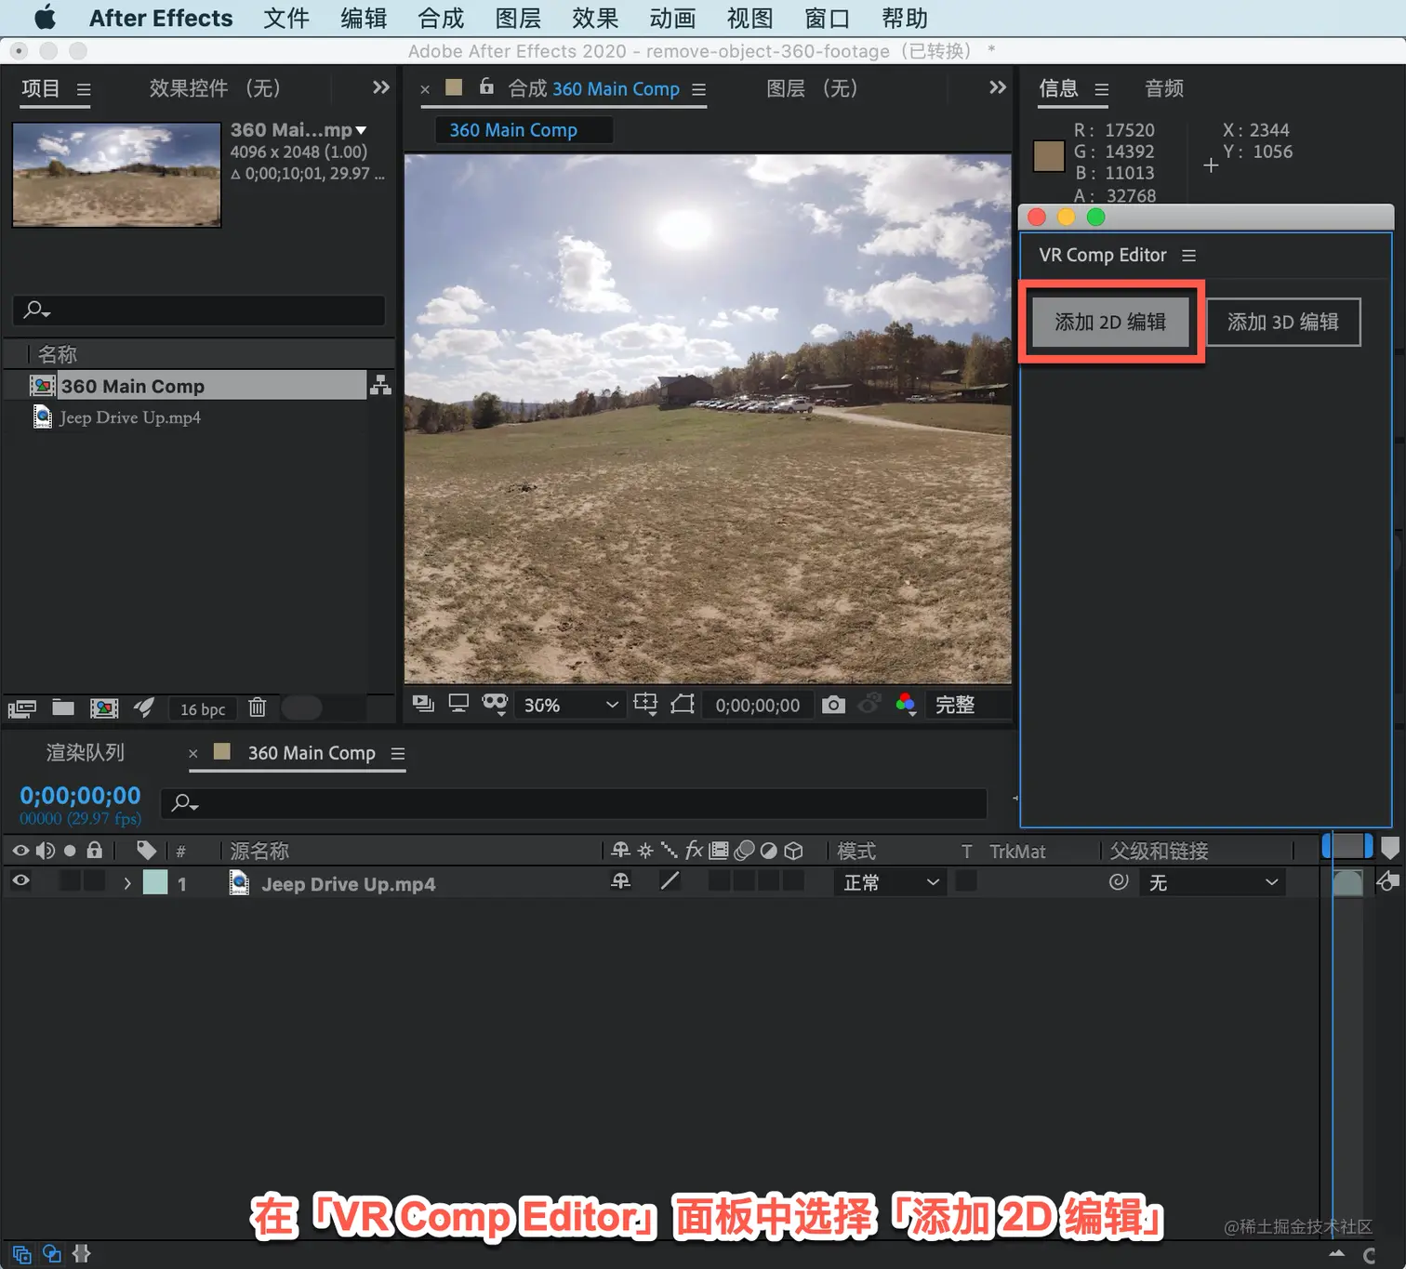Screen dimensions: 1406x1269
Task: Open the VR Comp Editor panel menu
Action: click(x=1188, y=256)
